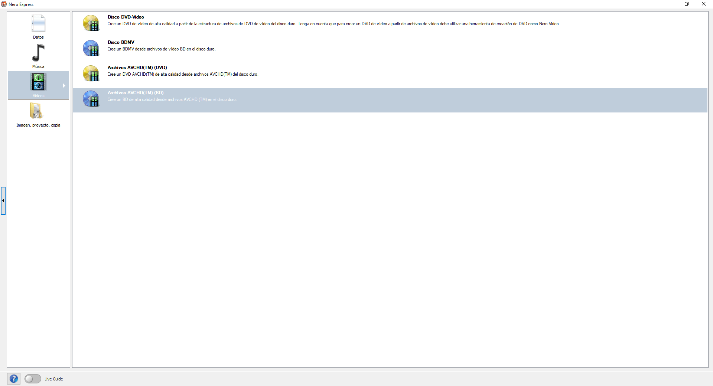Click the Disco DVD-Video disc icon

pos(91,23)
